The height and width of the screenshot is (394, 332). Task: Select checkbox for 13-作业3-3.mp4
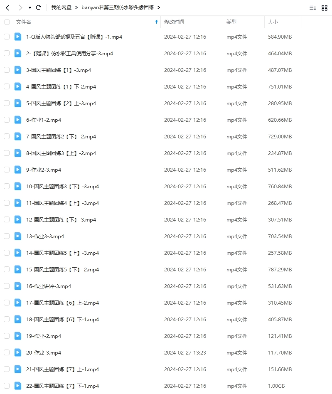(7, 236)
